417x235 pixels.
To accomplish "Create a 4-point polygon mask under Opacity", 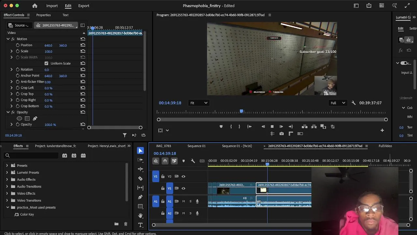I will pyautogui.click(x=27, y=118).
